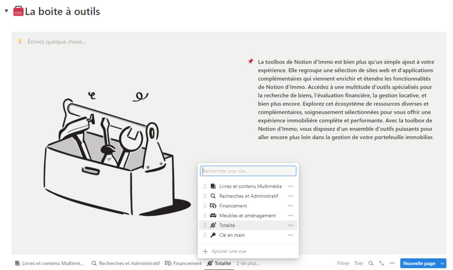Click magnifier icon of Recherches et Administratif in list
Image resolution: width=453 pixels, height=270 pixels.
point(213,196)
